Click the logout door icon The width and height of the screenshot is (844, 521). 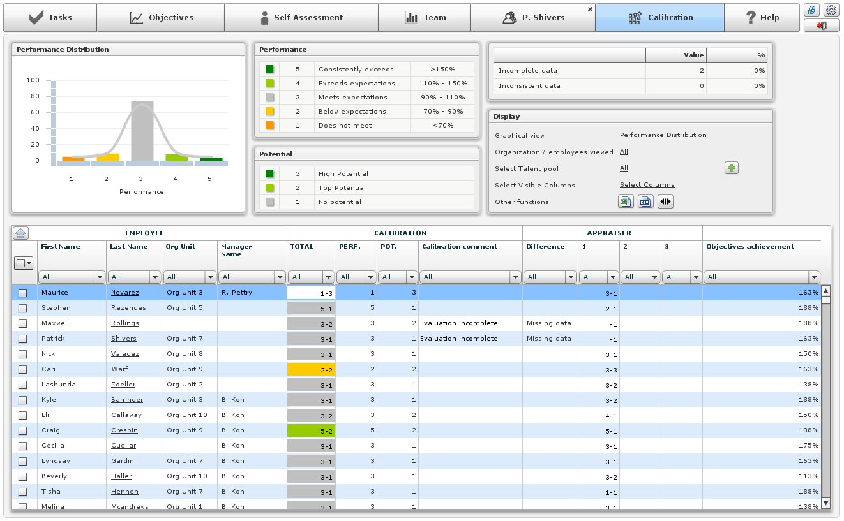click(x=822, y=26)
